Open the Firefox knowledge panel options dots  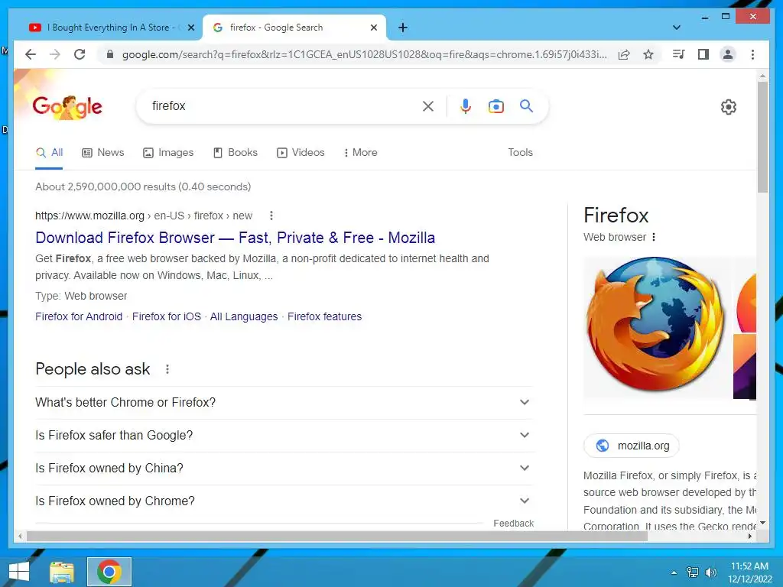(654, 237)
